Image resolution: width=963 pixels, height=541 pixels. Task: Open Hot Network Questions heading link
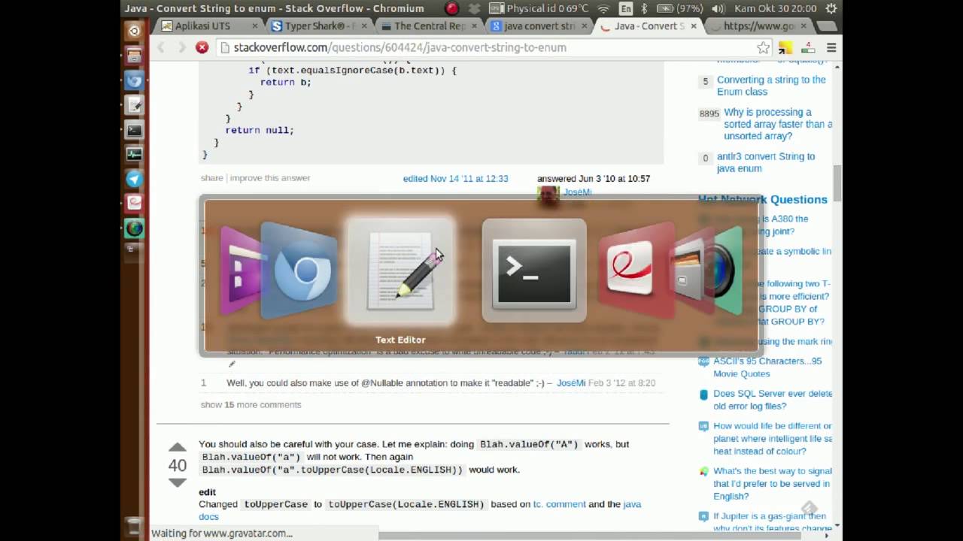click(763, 199)
